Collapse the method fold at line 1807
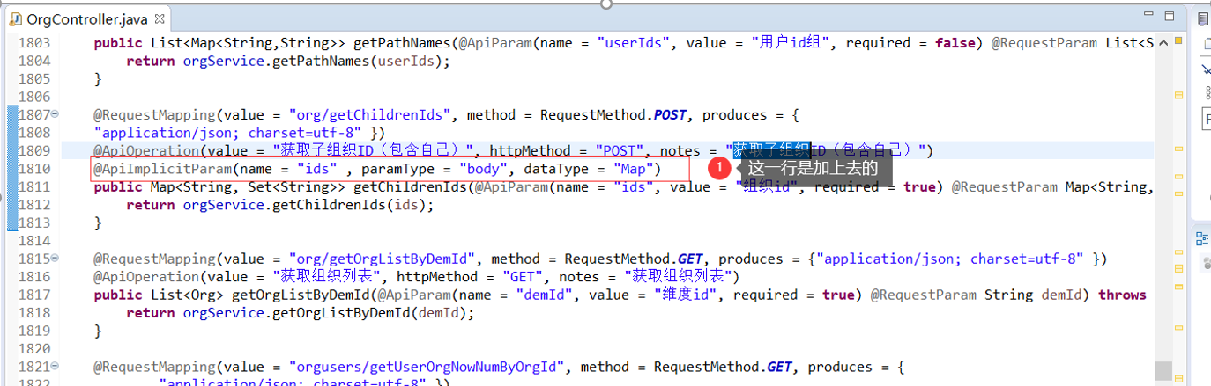 55,115
